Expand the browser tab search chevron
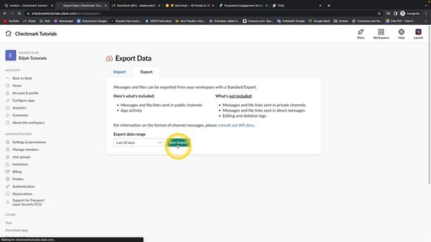The height and width of the screenshot is (242, 431). point(426,5)
